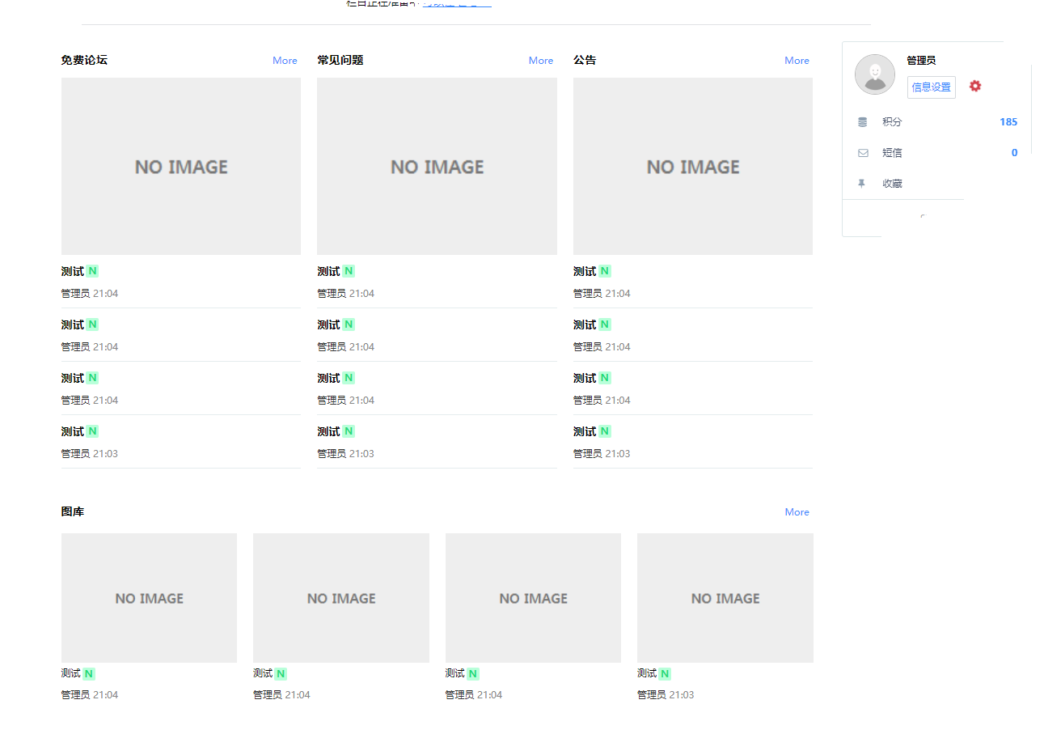The image size is (1044, 755).
Task: Click the 公告 NO IMAGE thumbnail
Action: [692, 167]
